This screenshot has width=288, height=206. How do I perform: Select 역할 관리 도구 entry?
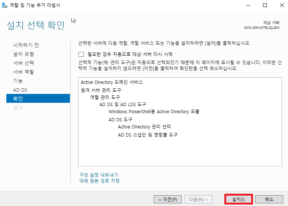point(105,97)
